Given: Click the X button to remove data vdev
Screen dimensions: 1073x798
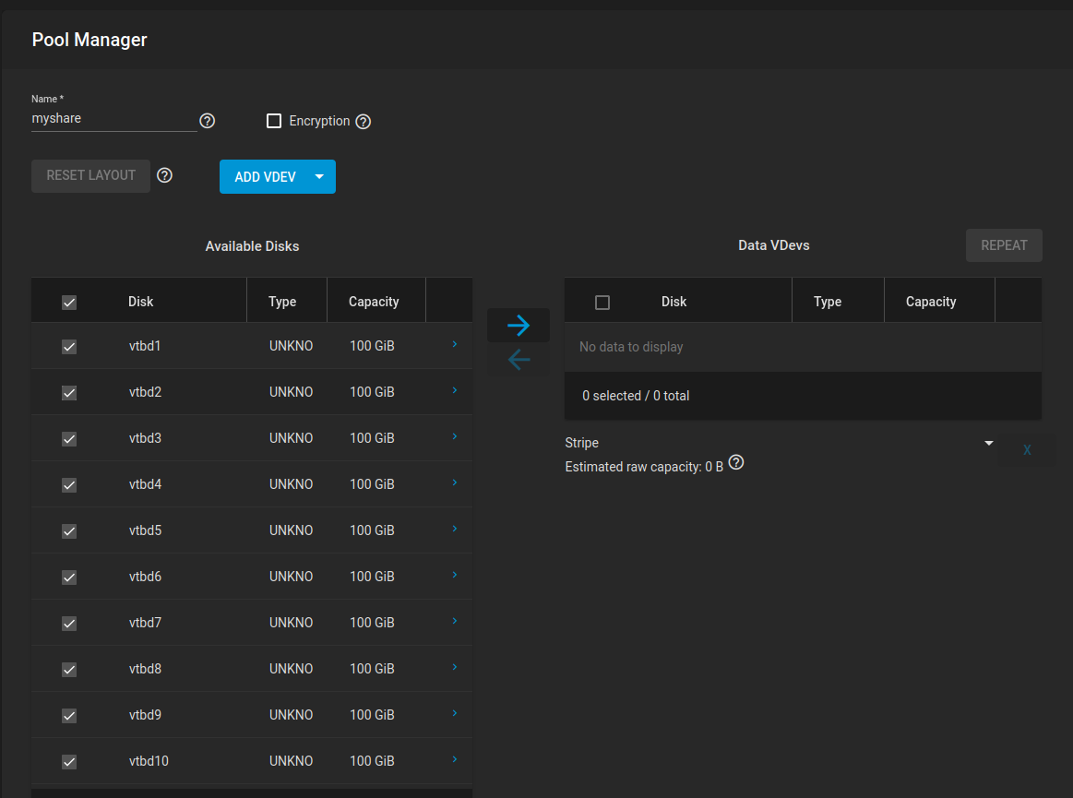Looking at the screenshot, I should click(1027, 450).
